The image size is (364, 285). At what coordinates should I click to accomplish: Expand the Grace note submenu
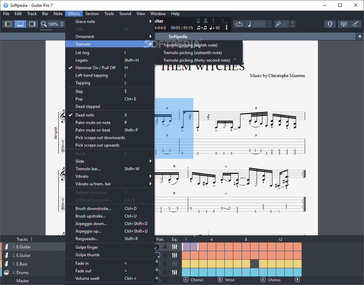coord(110,21)
